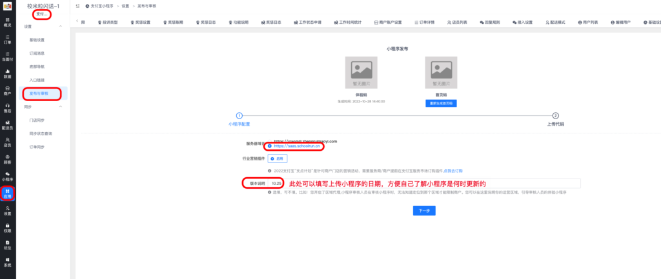
Task: Toggle the 启用 industry marketing plugin option
Action: coord(278,159)
